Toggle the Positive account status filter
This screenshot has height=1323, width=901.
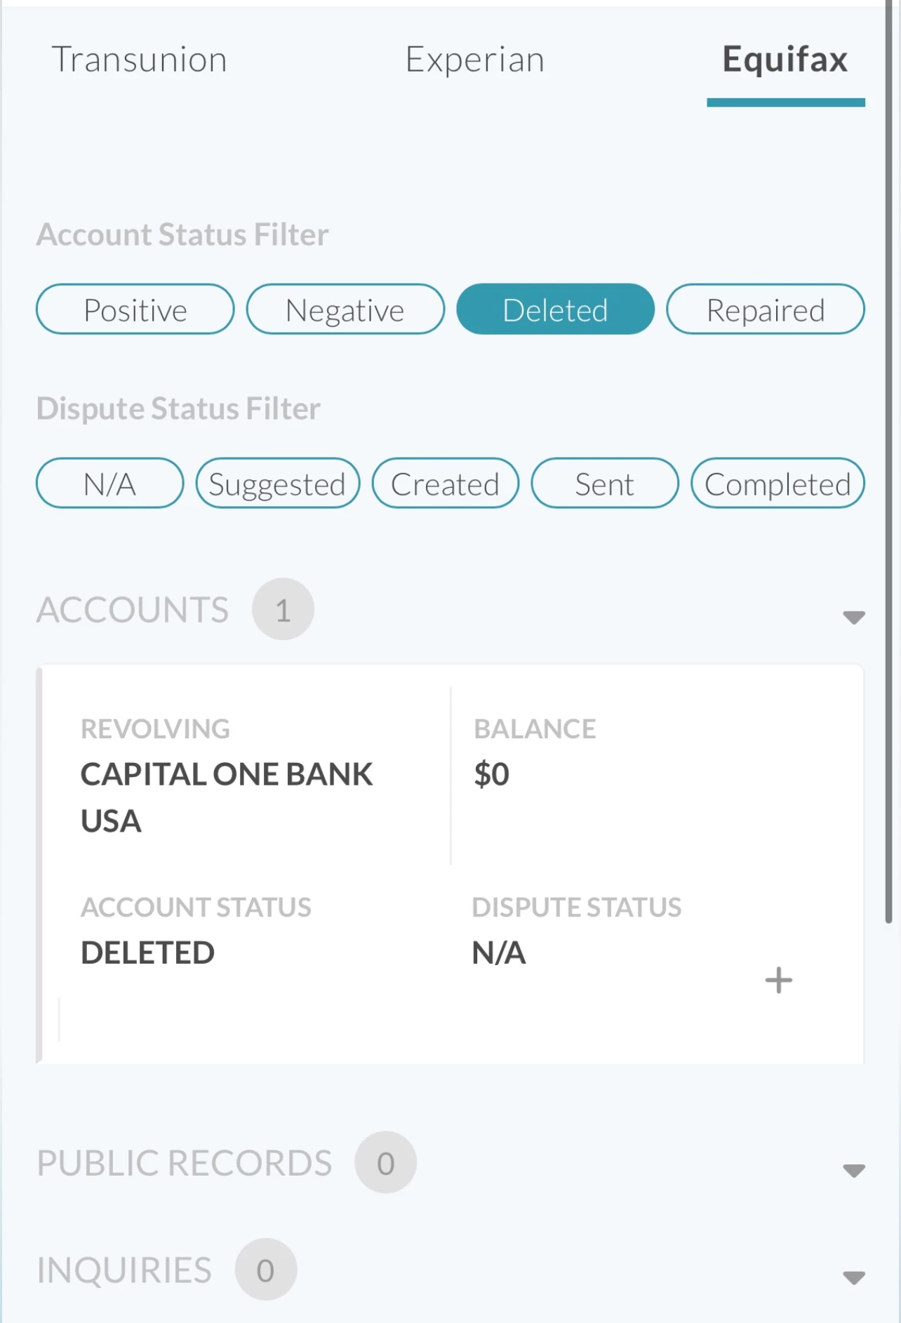pos(135,310)
